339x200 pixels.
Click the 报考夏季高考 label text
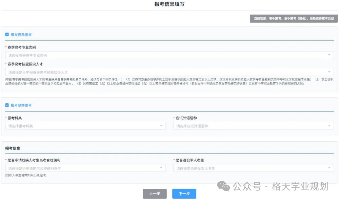click(x=21, y=105)
